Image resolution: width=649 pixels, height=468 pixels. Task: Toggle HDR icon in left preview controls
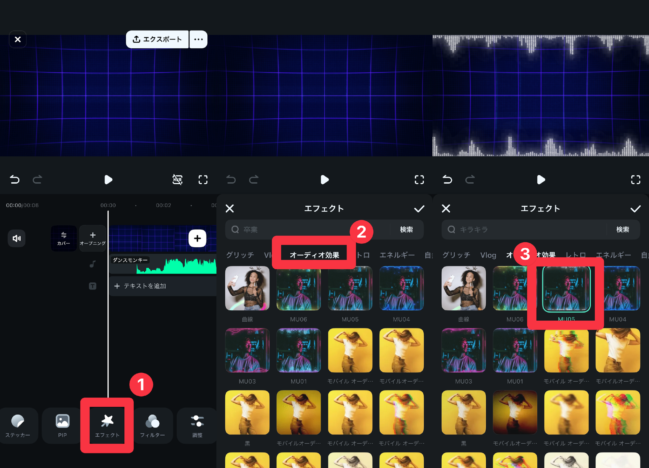[177, 179]
